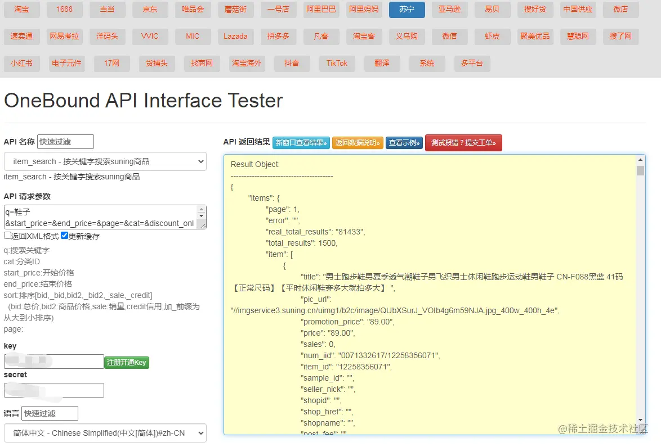Screen dimensions: 661x447
Task: Click the result panel scroll-down arrow
Action: [640, 419]
